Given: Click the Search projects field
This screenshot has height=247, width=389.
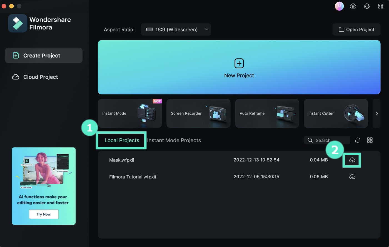Looking at the screenshot, I should click(327, 140).
